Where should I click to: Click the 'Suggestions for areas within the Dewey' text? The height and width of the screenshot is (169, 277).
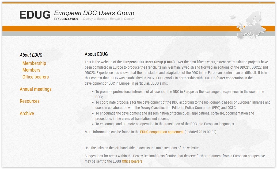point(175,159)
